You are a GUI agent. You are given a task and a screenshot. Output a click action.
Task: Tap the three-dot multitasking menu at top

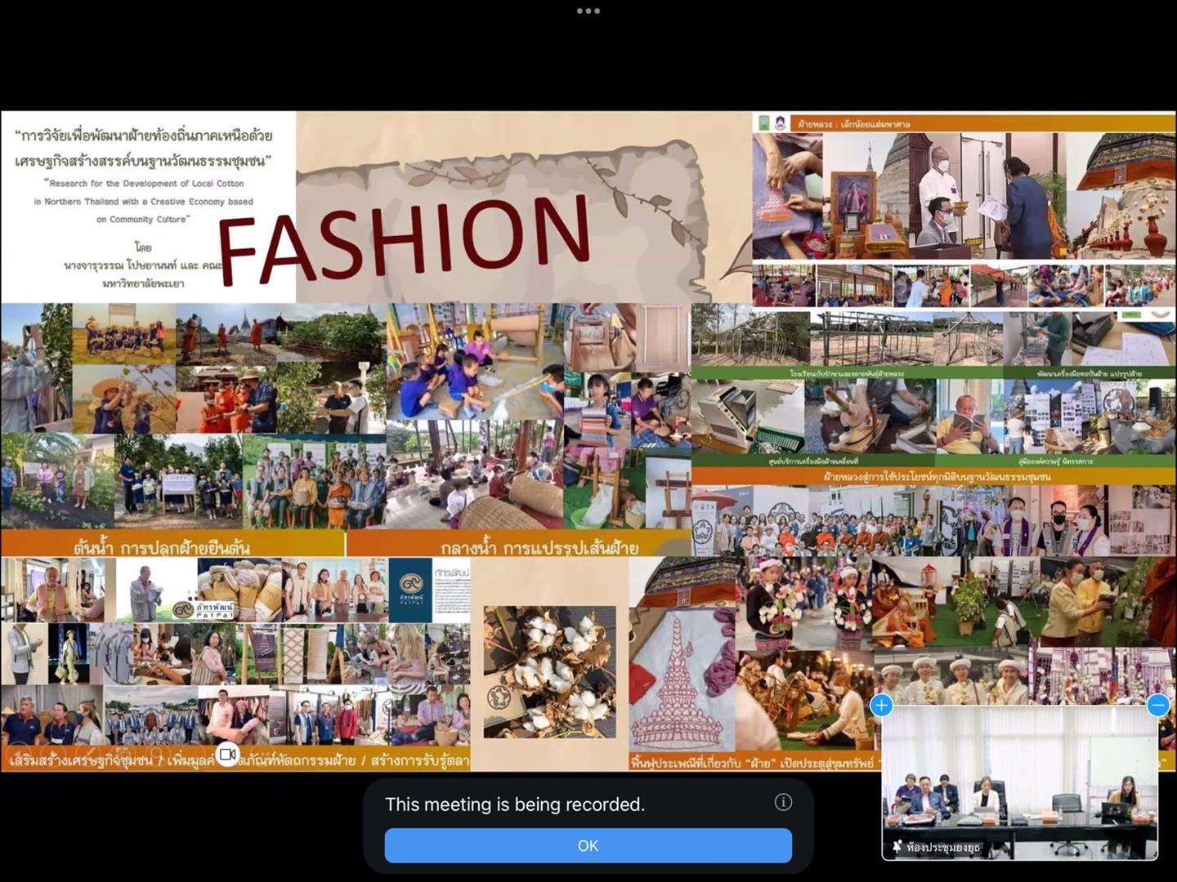click(x=588, y=11)
